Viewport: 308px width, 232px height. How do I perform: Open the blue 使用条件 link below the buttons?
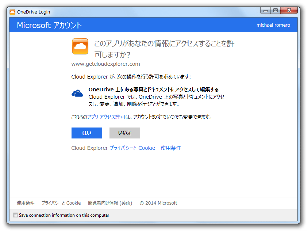coord(171,148)
